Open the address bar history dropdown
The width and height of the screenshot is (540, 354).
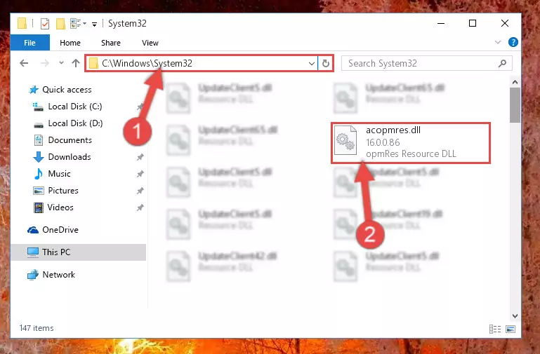point(311,64)
